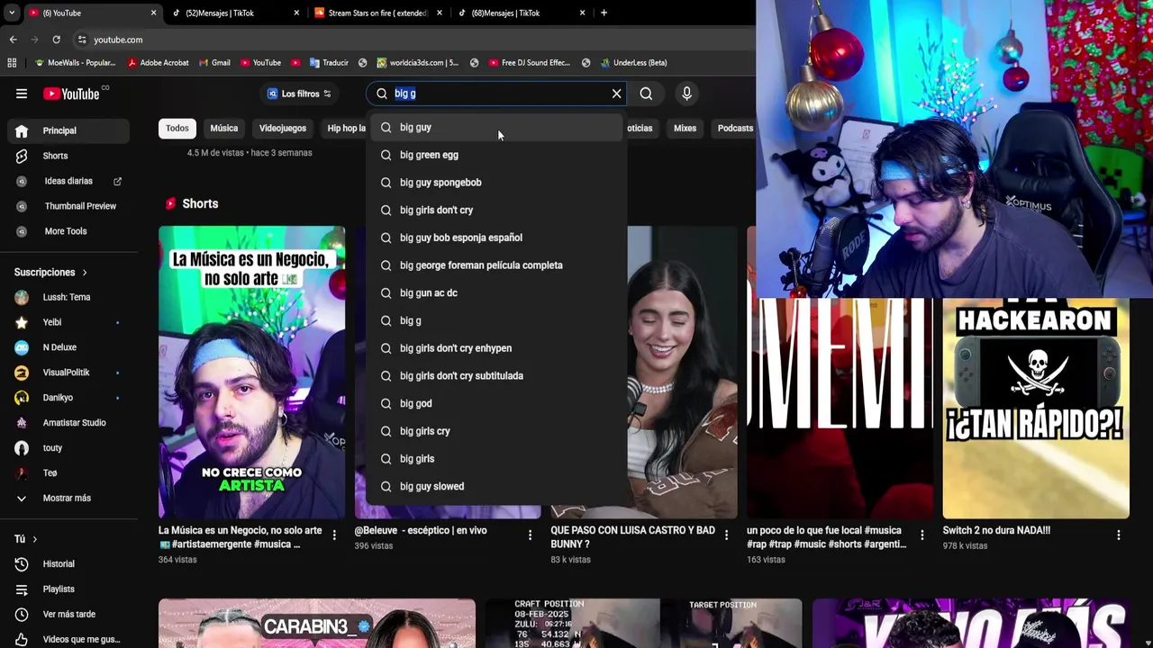Image resolution: width=1153 pixels, height=648 pixels.
Task: Pick 'big guy bob esponja español' suggestion
Action: click(x=496, y=238)
